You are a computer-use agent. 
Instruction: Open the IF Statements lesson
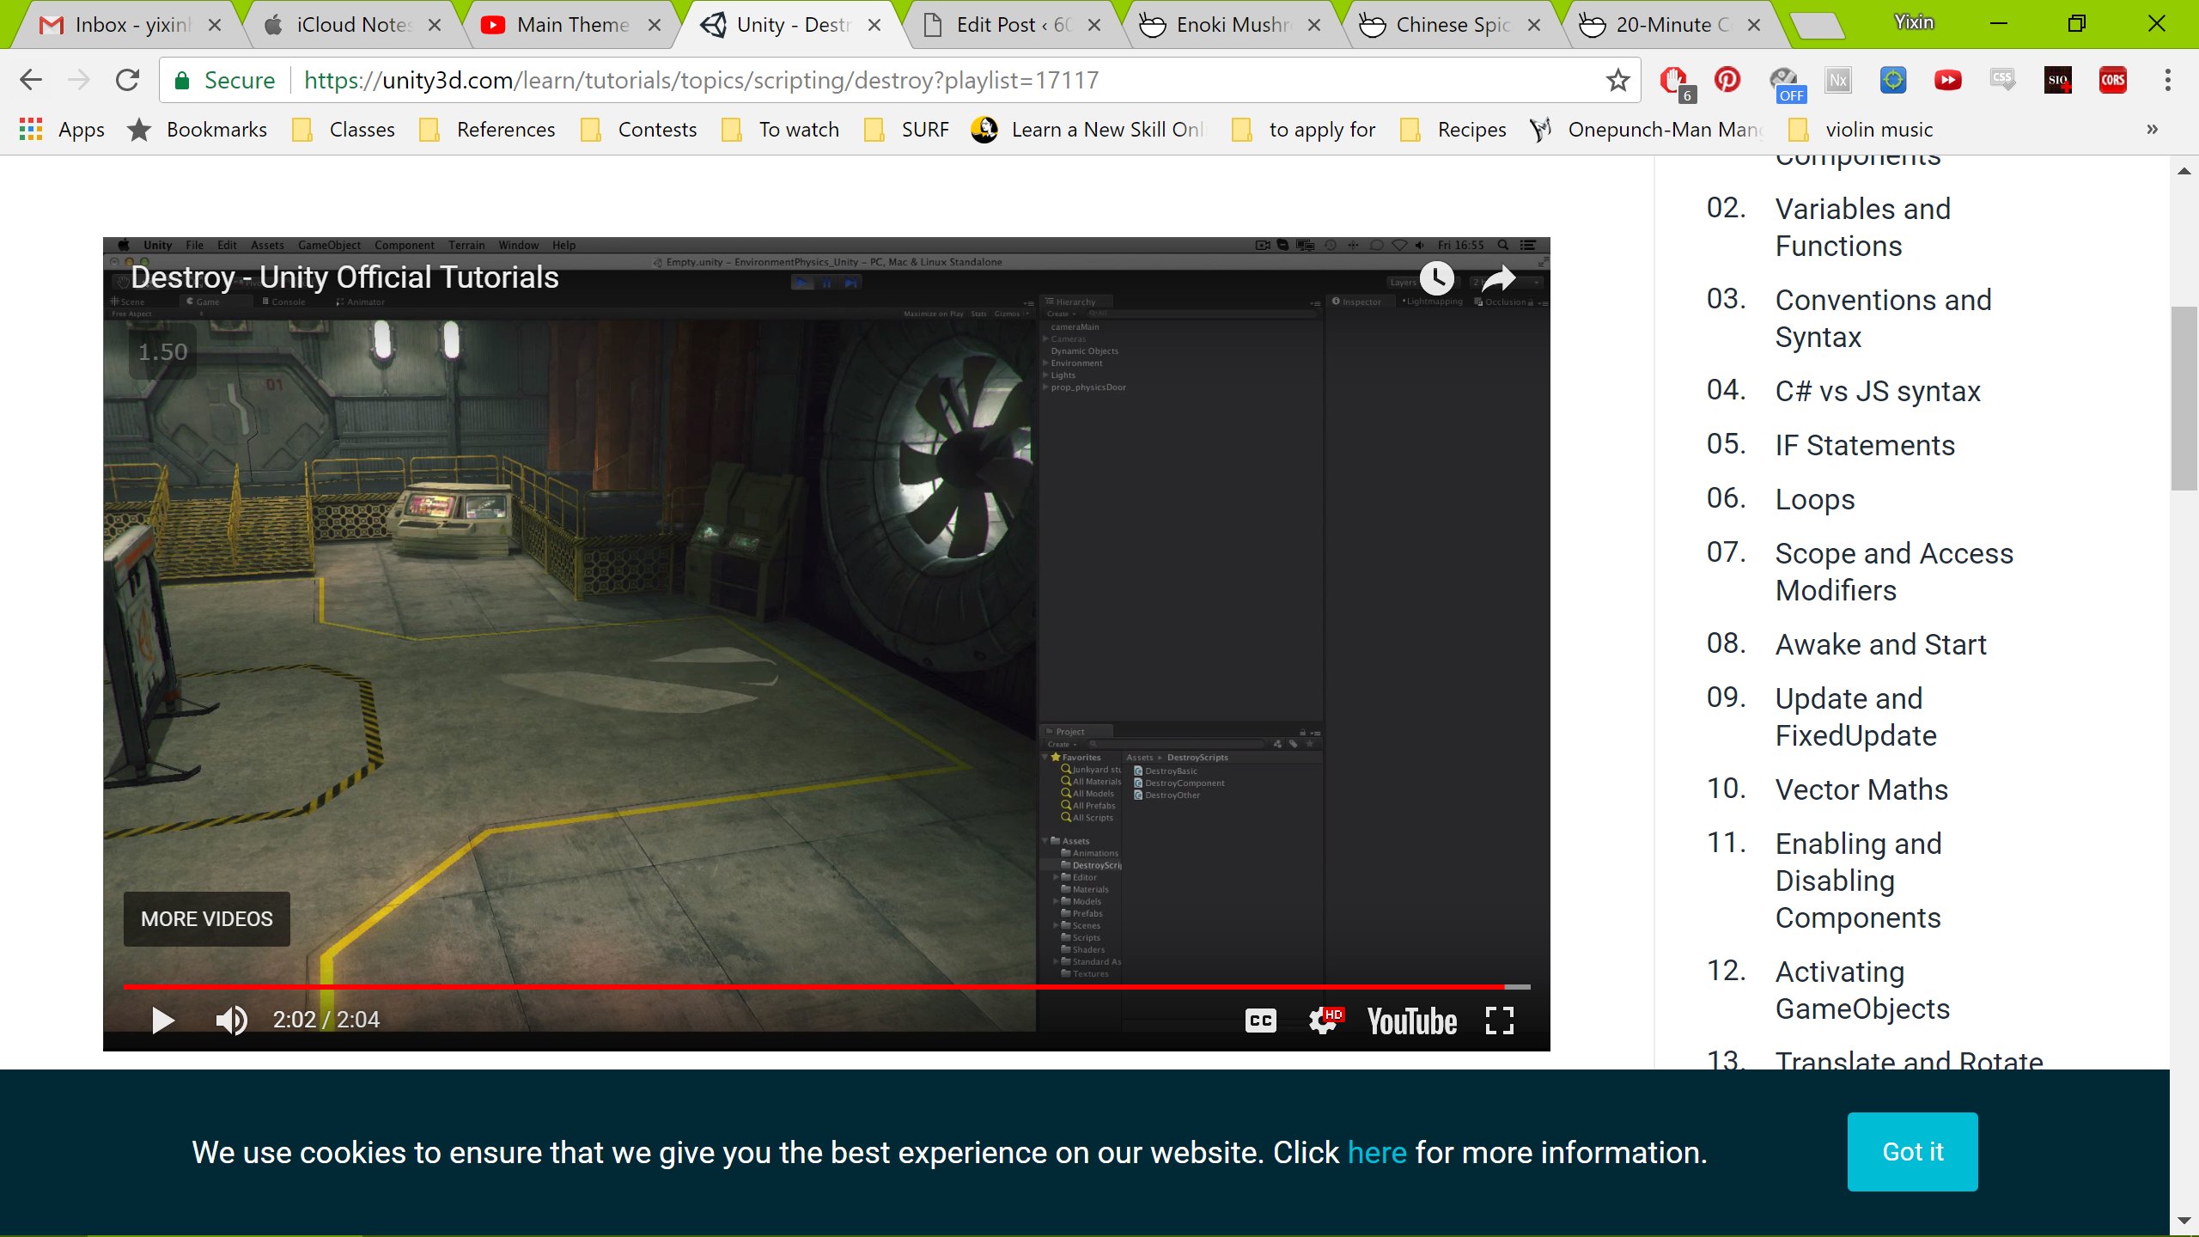[x=1865, y=446]
